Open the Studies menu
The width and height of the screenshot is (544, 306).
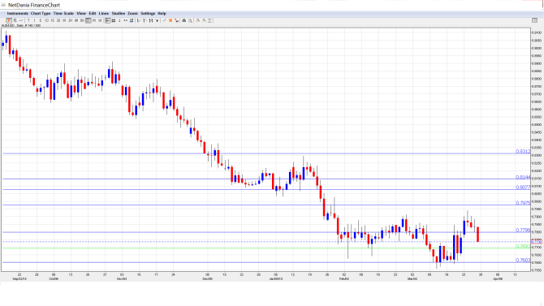(119, 13)
